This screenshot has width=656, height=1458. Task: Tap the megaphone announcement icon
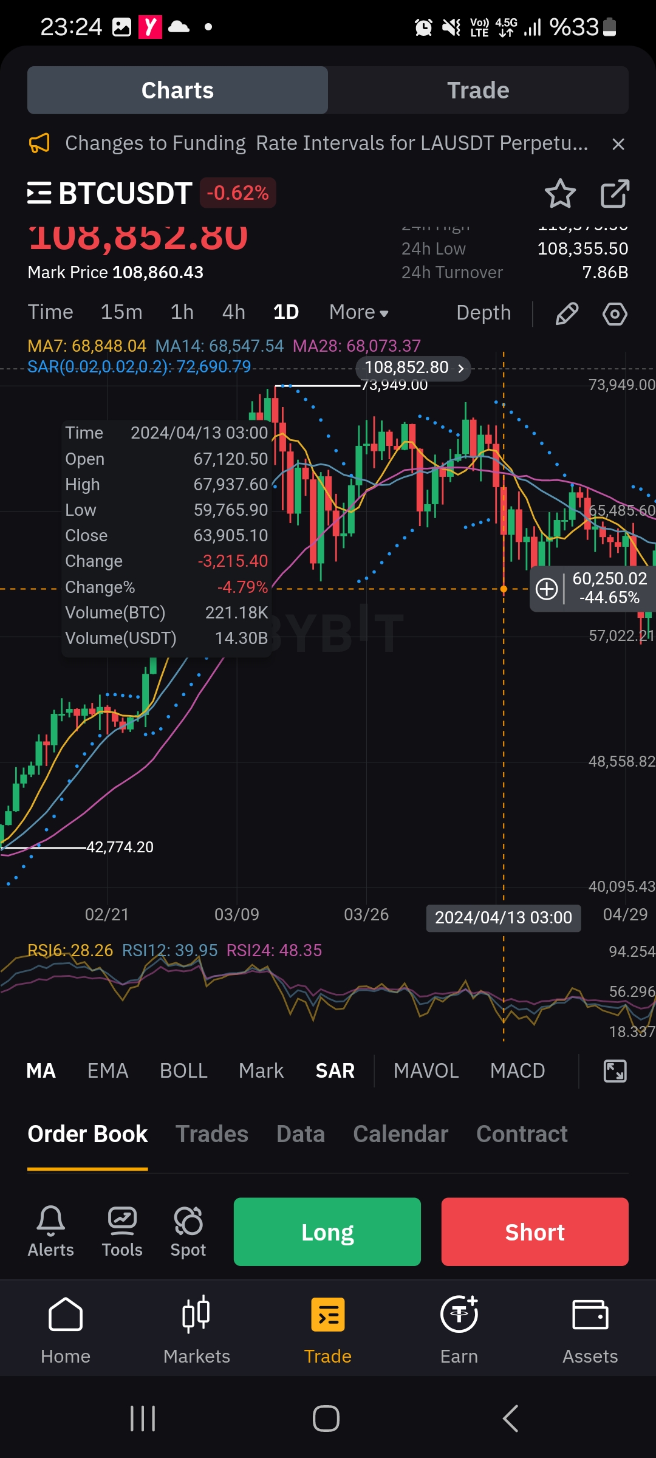[x=39, y=143]
